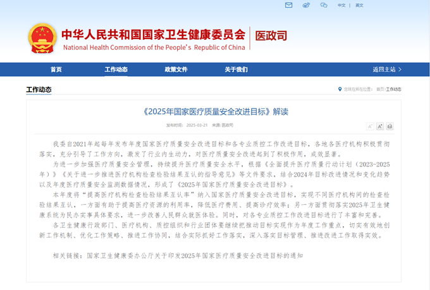The image size is (430, 290).
Task: Open the 工作动态 navigation tab
Action: tap(116, 69)
